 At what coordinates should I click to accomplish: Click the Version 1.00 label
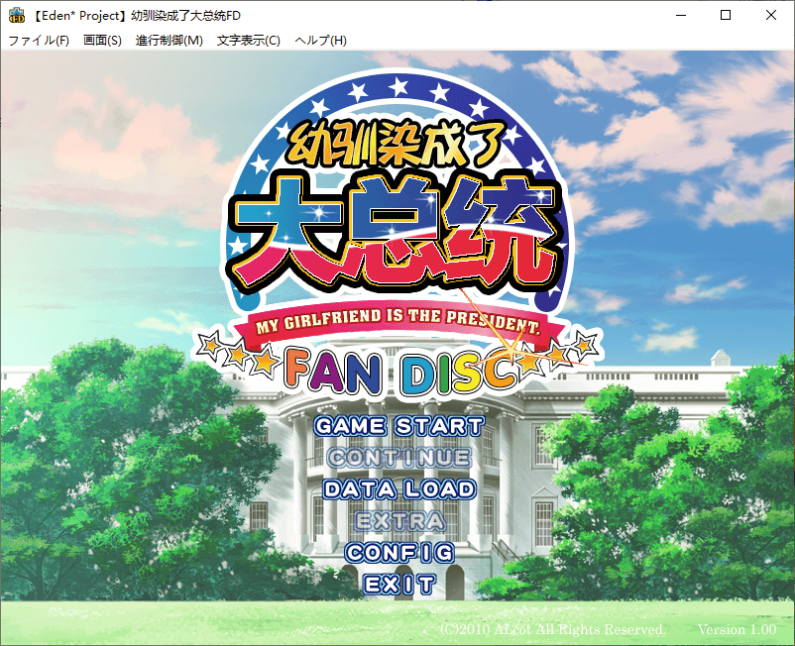pos(737,630)
